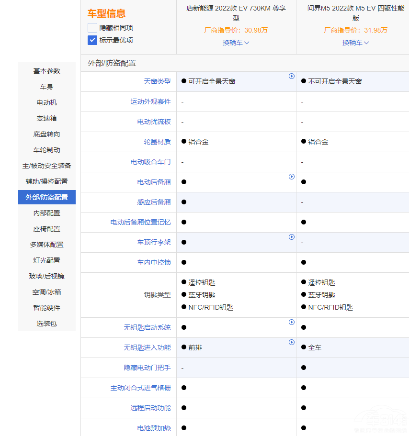
Task: Click the 运动外观套件 parameter link
Action: pyautogui.click(x=150, y=101)
